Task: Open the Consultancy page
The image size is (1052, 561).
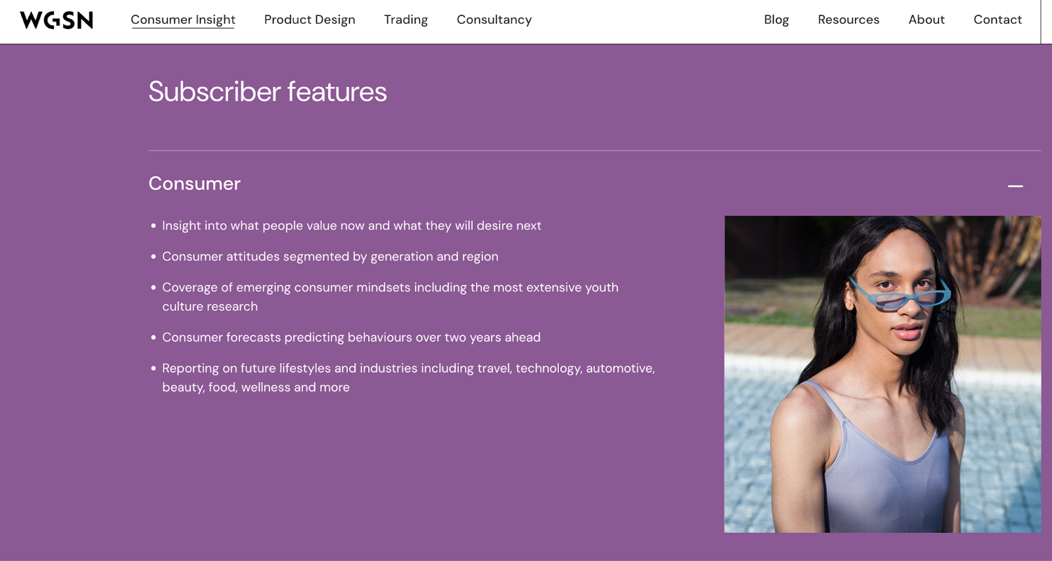Action: pos(494,20)
